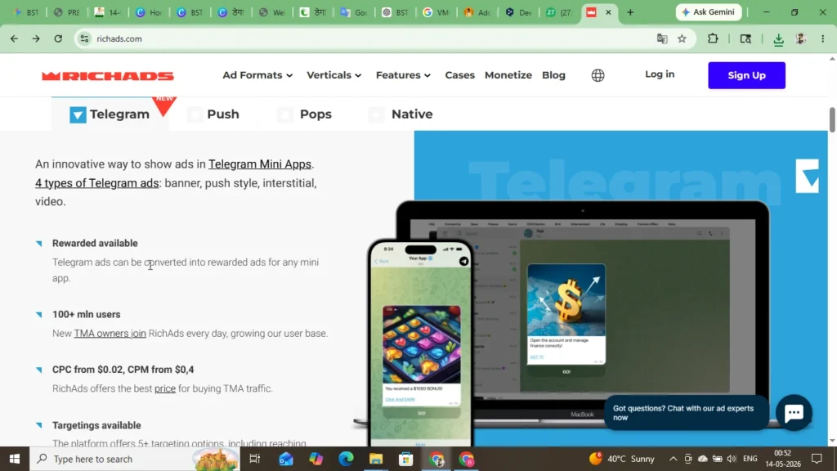Open the language globe selector

pos(598,75)
